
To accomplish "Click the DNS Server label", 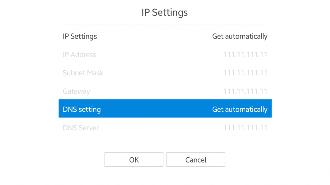I will 81,128.
